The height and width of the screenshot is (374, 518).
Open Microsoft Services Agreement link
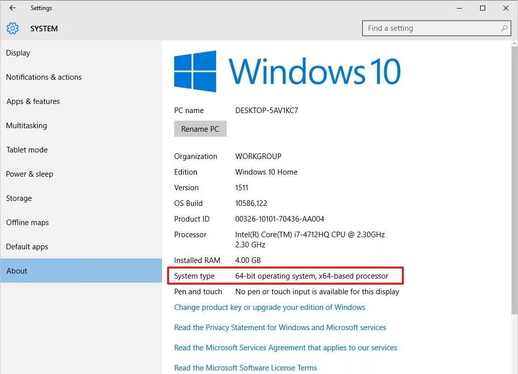285,348
